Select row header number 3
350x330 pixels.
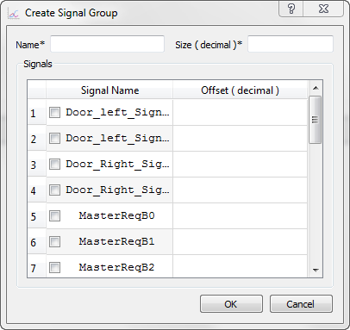[x=37, y=164]
